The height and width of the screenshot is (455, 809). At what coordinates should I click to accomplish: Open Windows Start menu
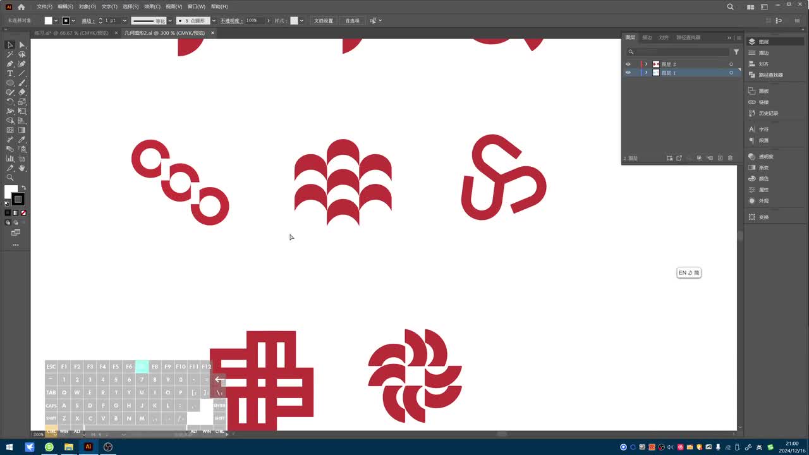[x=9, y=447]
